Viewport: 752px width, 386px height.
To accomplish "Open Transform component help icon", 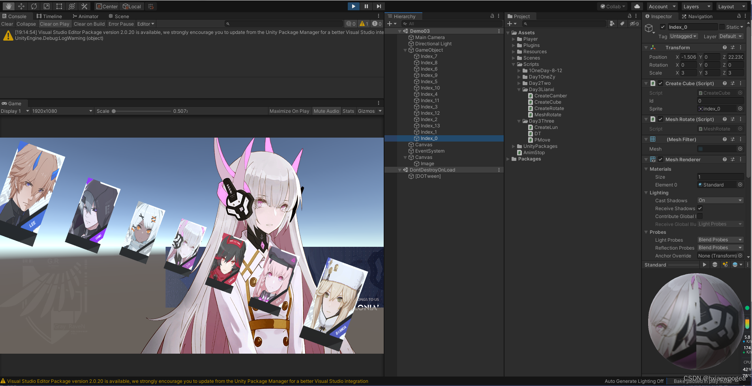I will (725, 47).
